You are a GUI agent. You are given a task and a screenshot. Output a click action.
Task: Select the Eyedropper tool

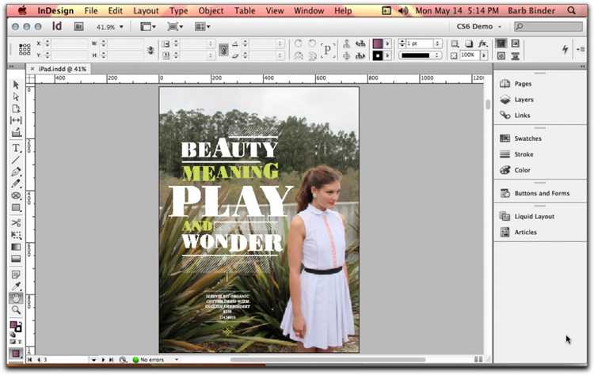16,286
